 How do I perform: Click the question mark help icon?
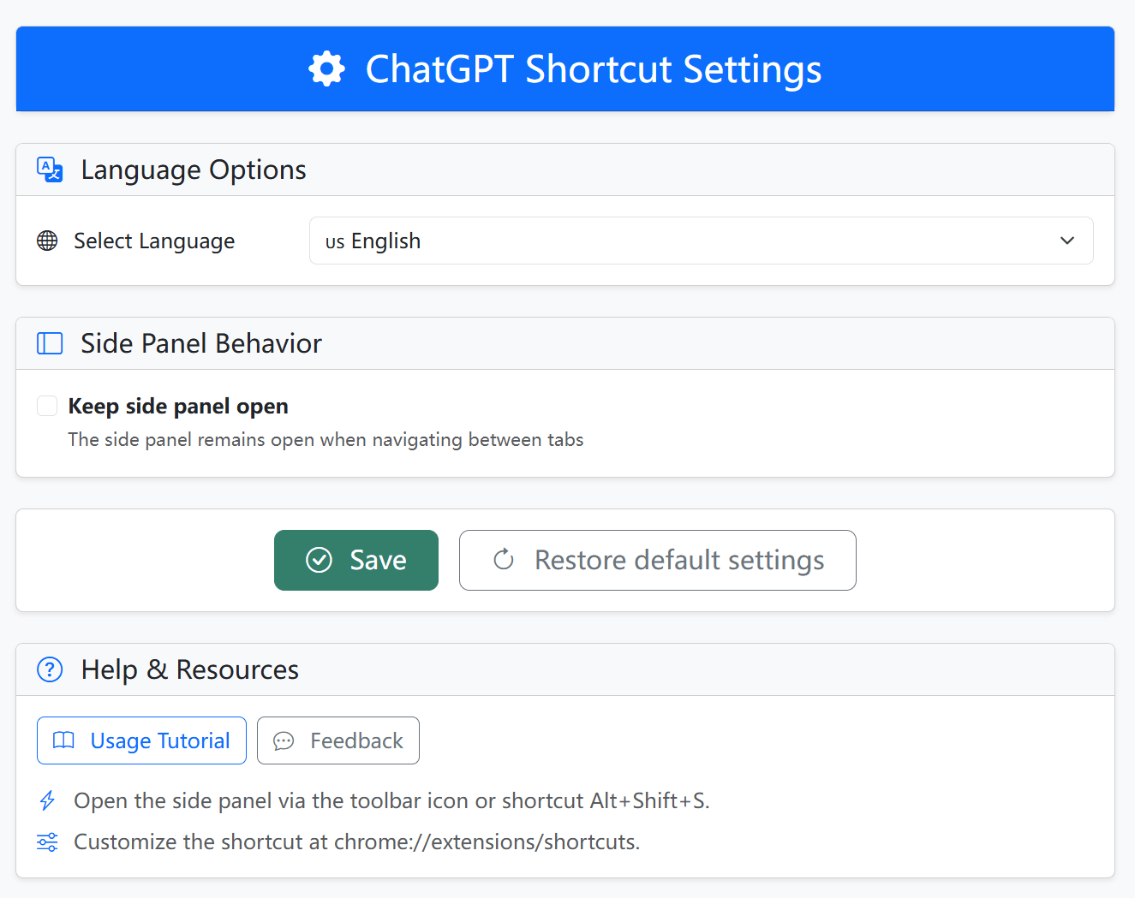(x=50, y=669)
